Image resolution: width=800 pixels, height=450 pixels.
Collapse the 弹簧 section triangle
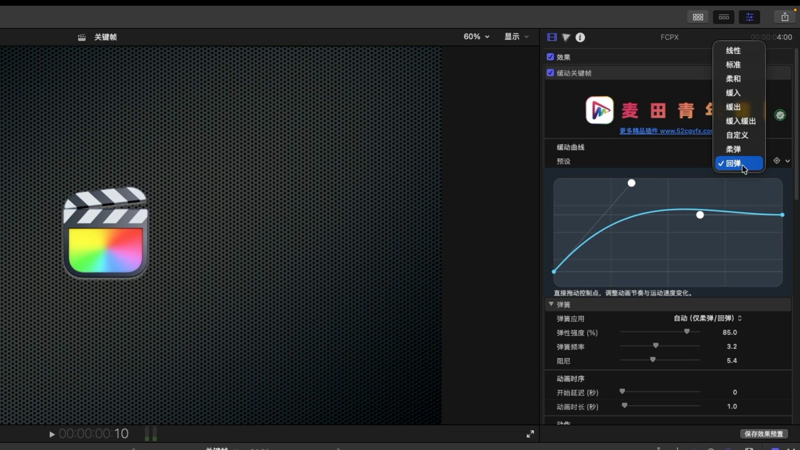(551, 304)
